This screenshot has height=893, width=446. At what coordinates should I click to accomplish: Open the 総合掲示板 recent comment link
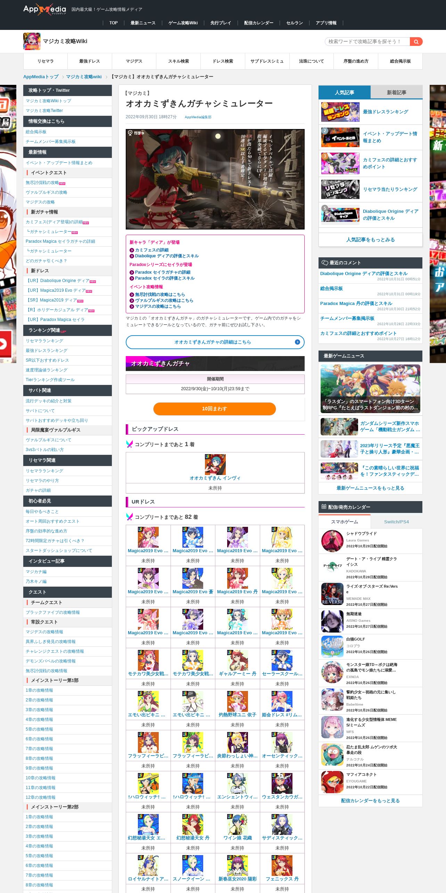(331, 288)
